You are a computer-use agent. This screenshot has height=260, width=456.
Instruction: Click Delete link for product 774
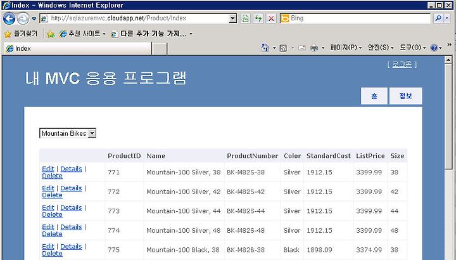pos(52,234)
